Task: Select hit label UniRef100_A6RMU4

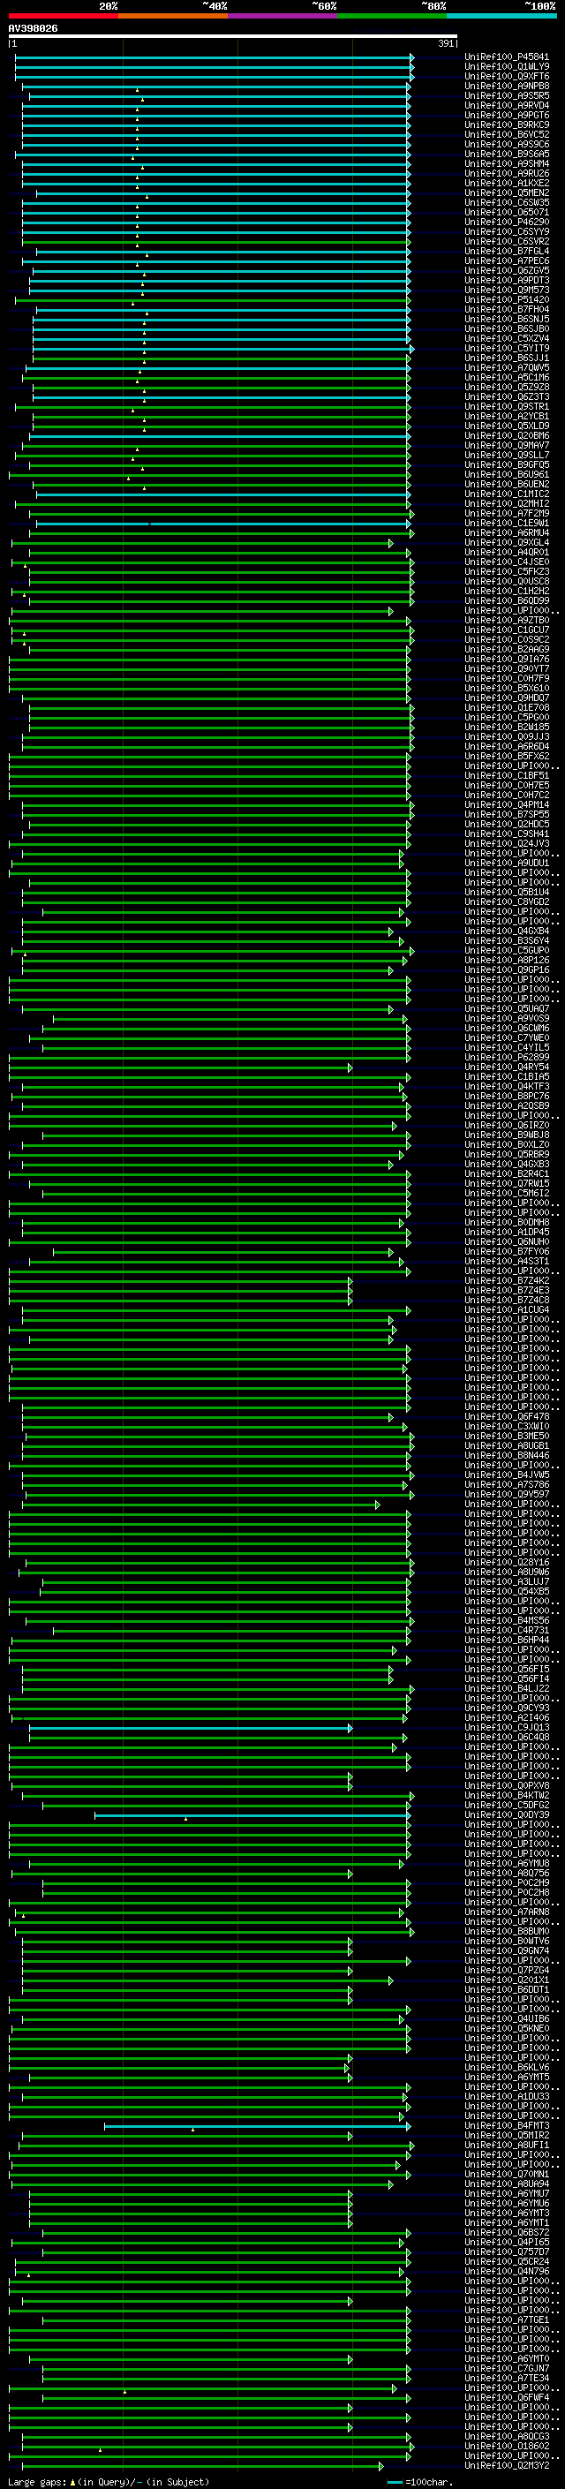Action: tap(507, 533)
